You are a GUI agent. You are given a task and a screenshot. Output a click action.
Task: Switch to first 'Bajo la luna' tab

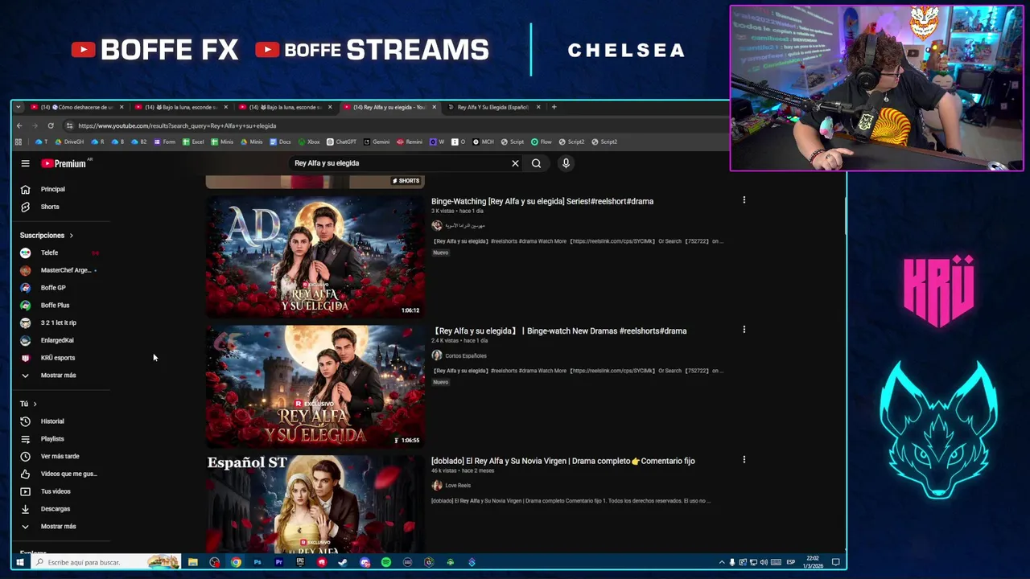click(180, 107)
